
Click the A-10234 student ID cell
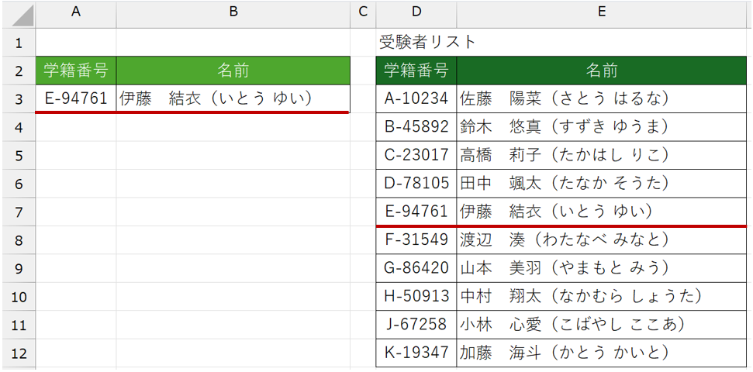pos(416,98)
